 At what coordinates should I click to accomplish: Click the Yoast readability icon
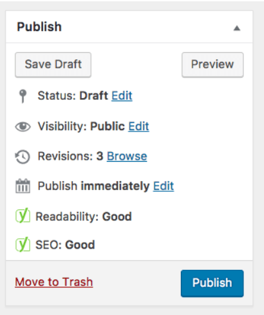click(x=23, y=215)
